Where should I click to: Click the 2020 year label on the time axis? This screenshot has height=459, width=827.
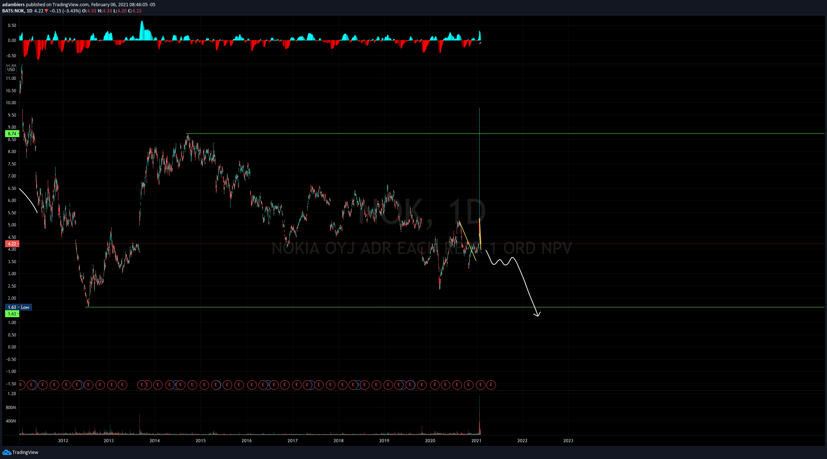click(430, 440)
